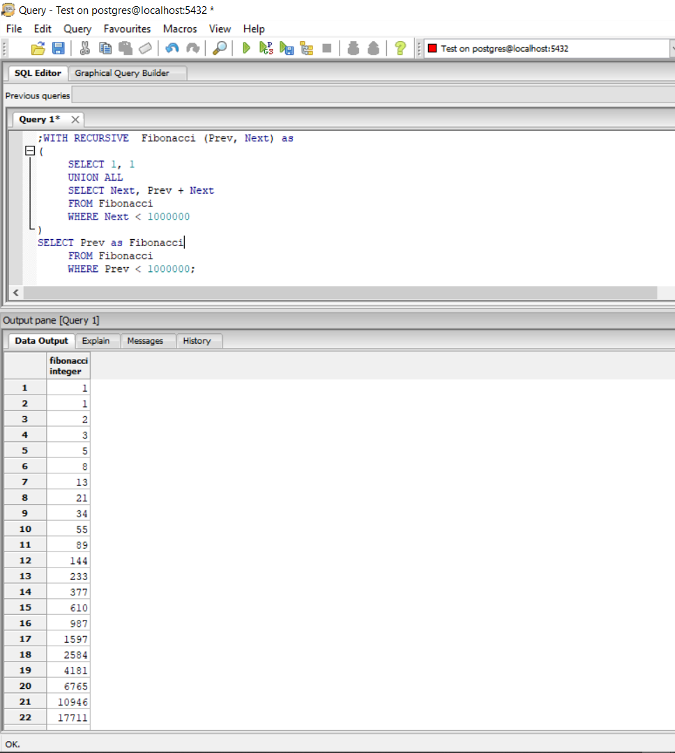Switch to the Graphical Query Builder tab
The width and height of the screenshot is (675, 753).
[128, 73]
